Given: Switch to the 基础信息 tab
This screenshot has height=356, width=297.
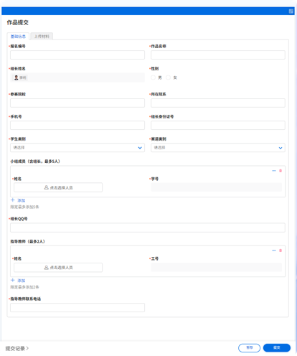Looking at the screenshot, I should tap(18, 37).
